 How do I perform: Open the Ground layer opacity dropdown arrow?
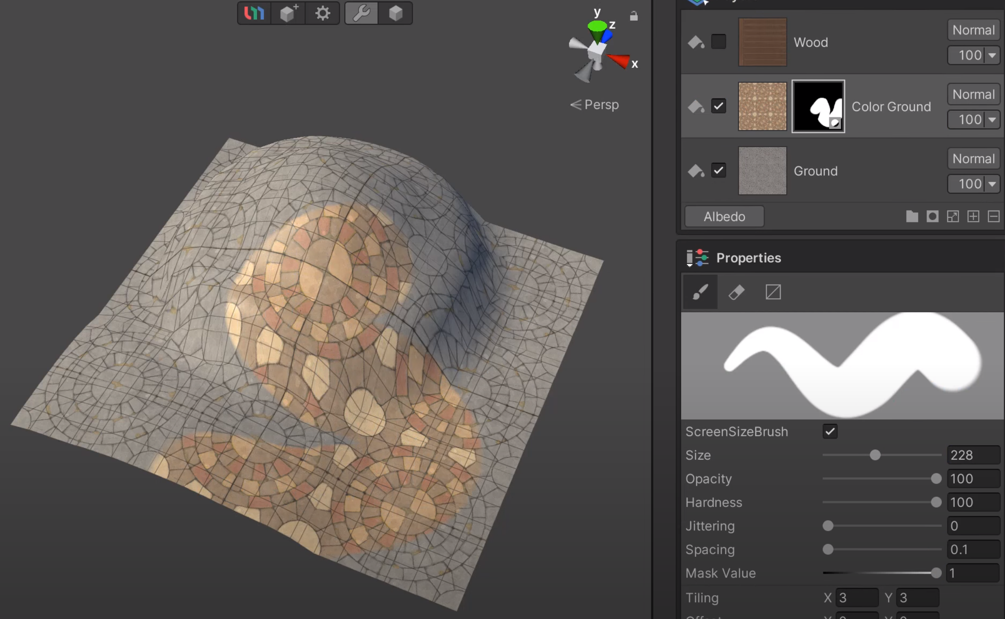click(x=992, y=184)
